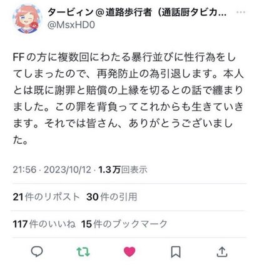Open the reply speech bubble icon
The width and height of the screenshot is (259, 270).
[37, 252]
